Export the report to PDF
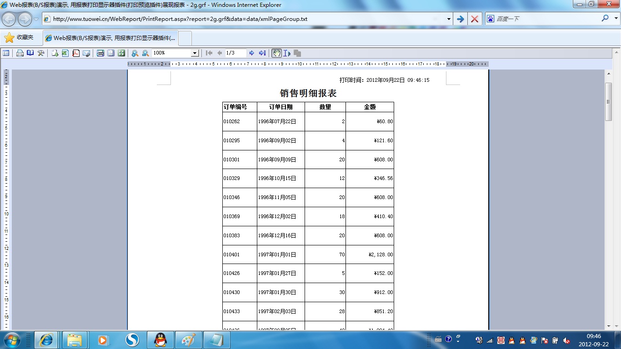The height and width of the screenshot is (349, 621). [76, 53]
